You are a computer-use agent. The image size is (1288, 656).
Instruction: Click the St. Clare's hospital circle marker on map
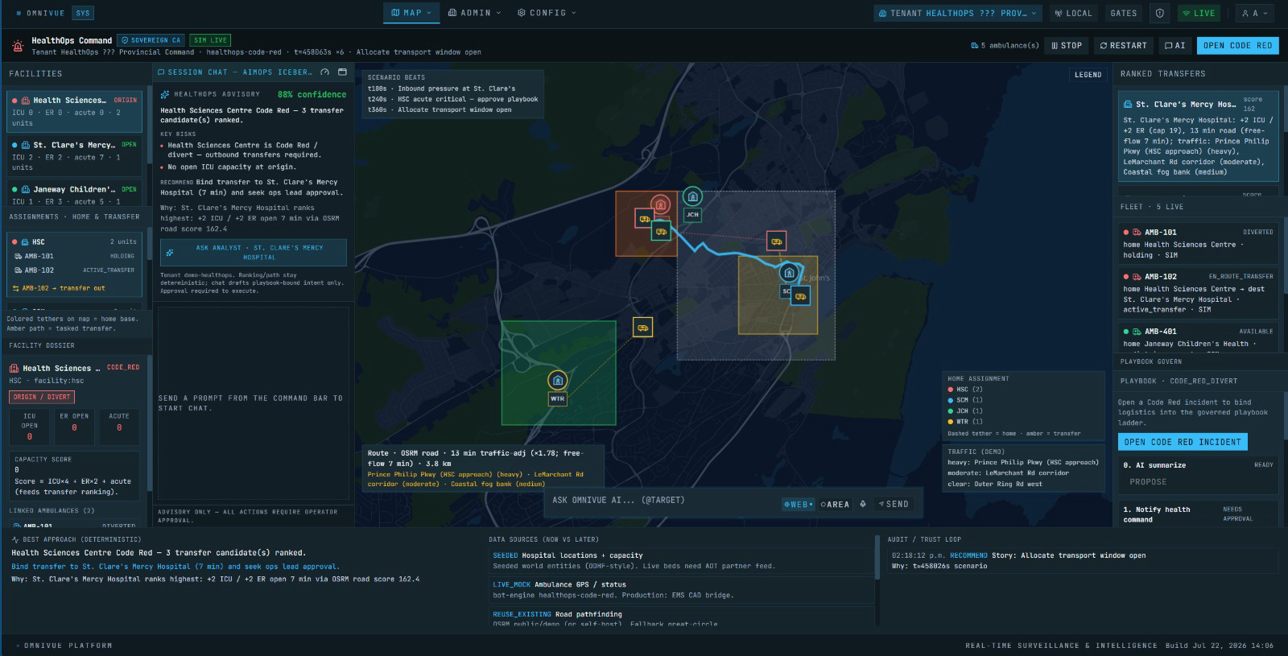click(x=789, y=273)
